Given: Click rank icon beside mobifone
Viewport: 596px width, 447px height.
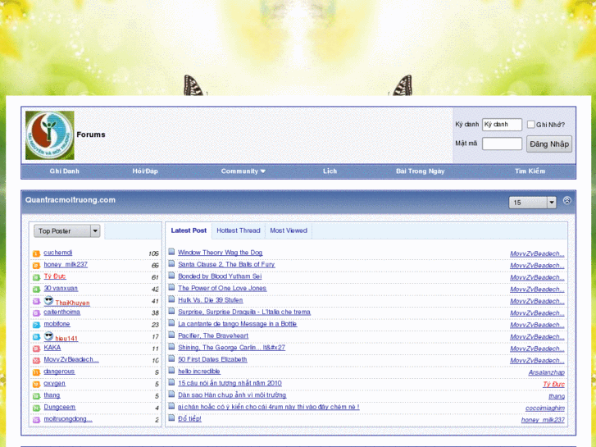Looking at the screenshot, I should [37, 325].
